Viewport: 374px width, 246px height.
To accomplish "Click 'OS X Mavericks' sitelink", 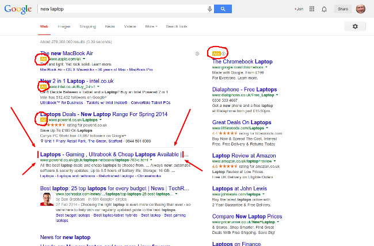I will click(x=80, y=70).
